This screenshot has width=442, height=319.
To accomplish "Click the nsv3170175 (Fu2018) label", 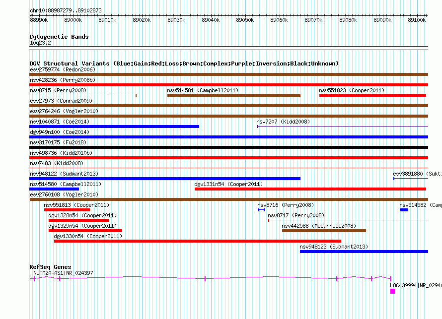I will [x=58, y=142].
